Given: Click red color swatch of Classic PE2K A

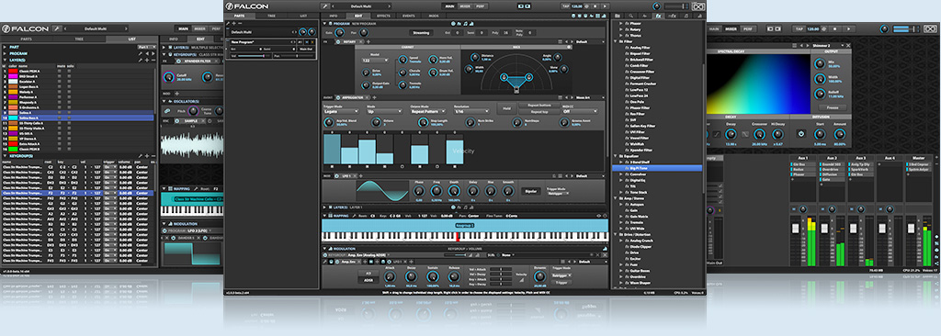Looking at the screenshot, I should pyautogui.click(x=12, y=71).
